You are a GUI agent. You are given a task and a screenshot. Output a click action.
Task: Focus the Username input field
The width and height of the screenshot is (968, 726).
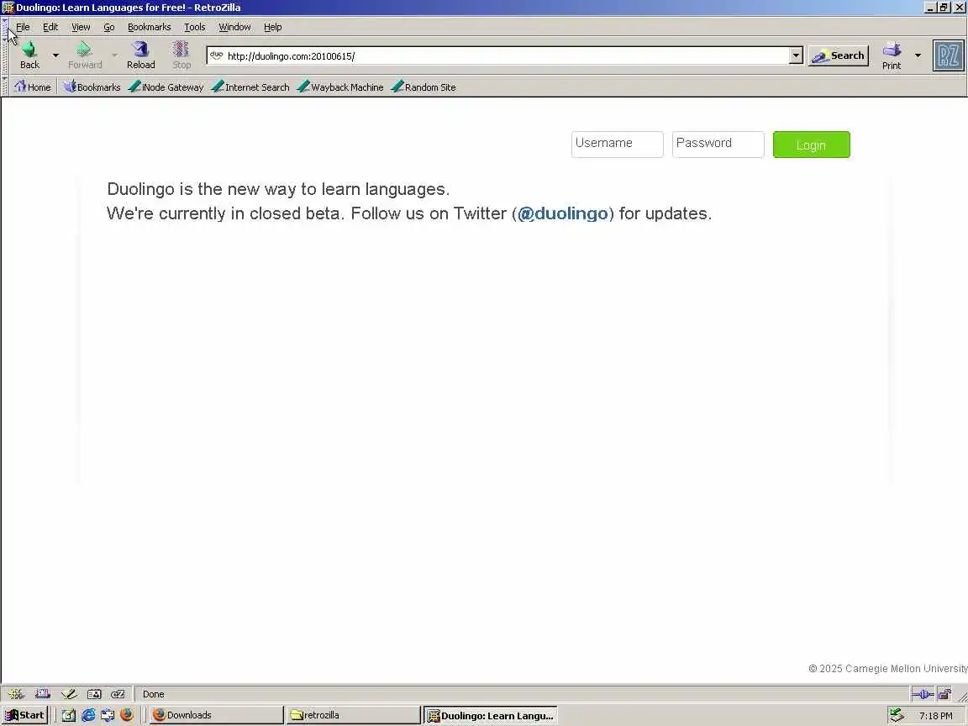618,145
